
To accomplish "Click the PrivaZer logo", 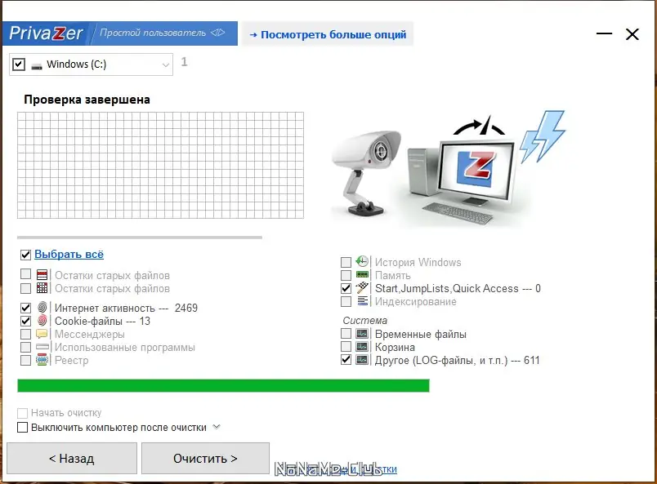I will click(46, 33).
